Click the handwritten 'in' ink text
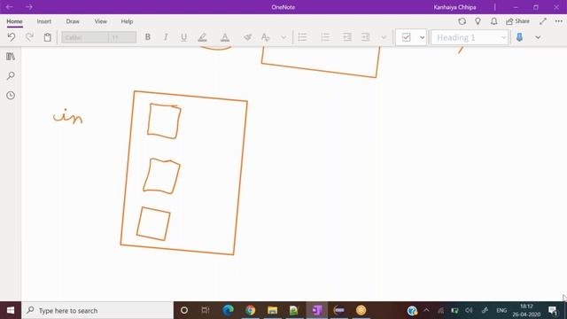The height and width of the screenshot is (319, 567). [x=68, y=116]
